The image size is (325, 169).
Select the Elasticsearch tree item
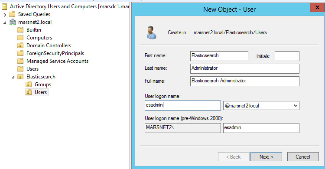pos(41,77)
